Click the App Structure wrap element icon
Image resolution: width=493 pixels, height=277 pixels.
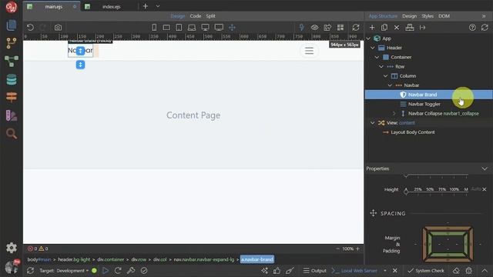[410, 28]
